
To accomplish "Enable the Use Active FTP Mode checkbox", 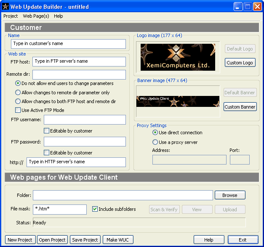I will pos(18,110).
